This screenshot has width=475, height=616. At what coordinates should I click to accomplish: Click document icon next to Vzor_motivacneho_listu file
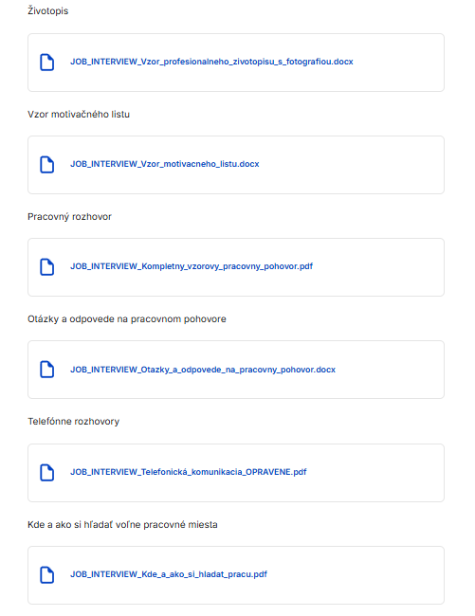[x=47, y=165]
